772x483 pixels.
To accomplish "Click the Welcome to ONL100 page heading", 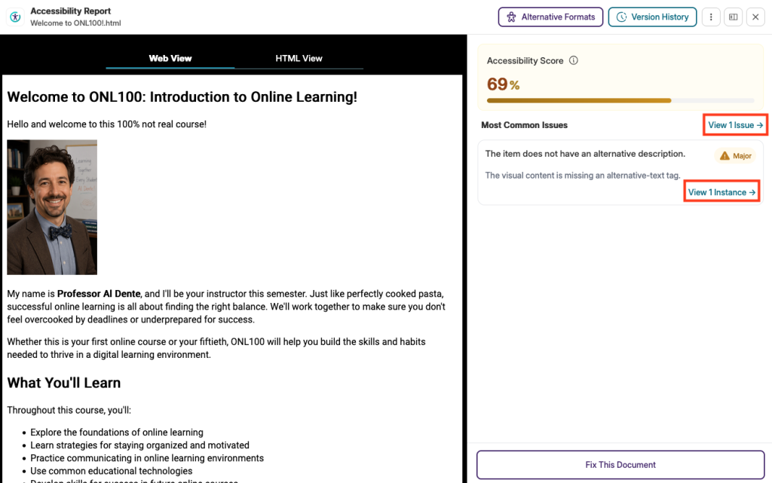I will tap(182, 97).
